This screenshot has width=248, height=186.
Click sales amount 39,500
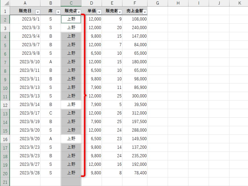(x=135, y=105)
